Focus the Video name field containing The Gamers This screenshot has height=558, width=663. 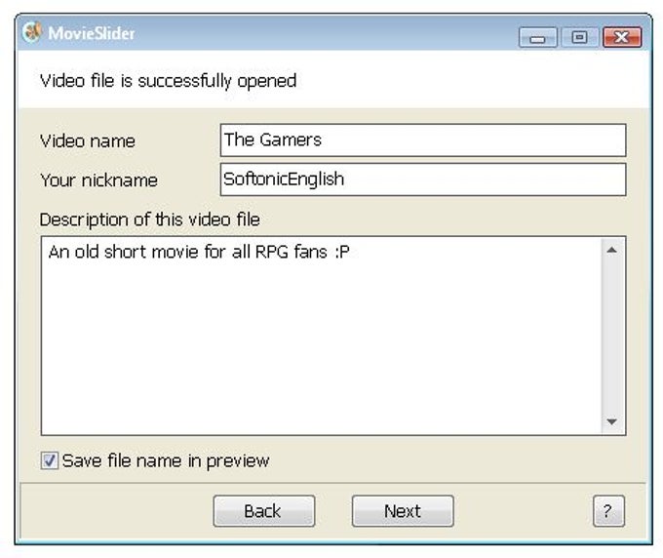click(x=422, y=139)
